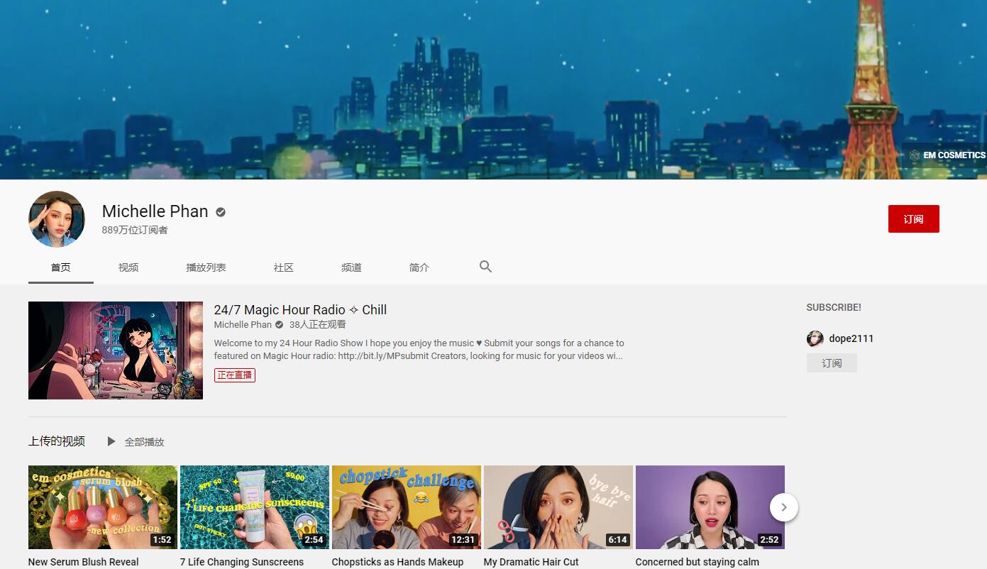Click the SUBSCRIBE! sidebar heading
This screenshot has height=569, width=987.
pyautogui.click(x=834, y=307)
